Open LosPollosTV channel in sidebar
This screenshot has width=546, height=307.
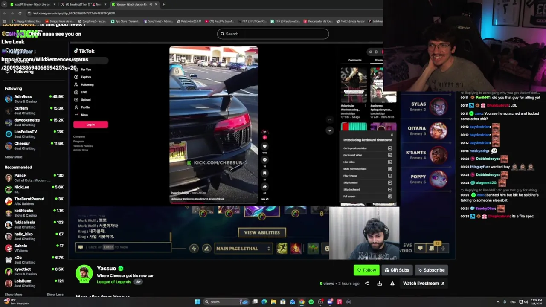(34, 134)
